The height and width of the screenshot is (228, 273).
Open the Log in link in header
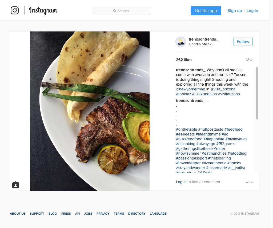tap(252, 11)
